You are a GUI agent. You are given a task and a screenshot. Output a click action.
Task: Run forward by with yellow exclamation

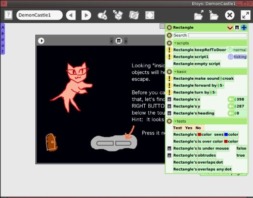(170, 85)
